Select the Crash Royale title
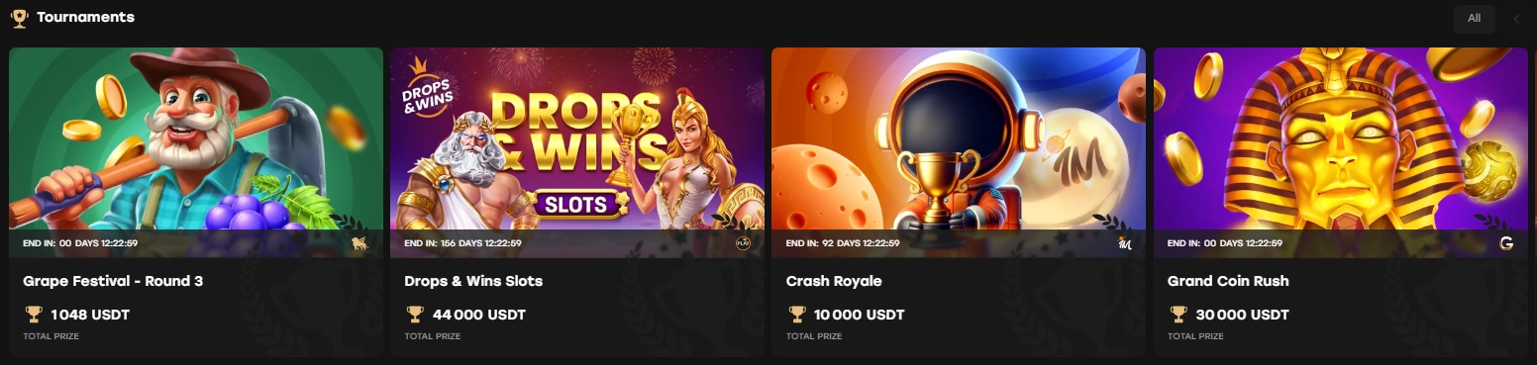 pos(834,281)
